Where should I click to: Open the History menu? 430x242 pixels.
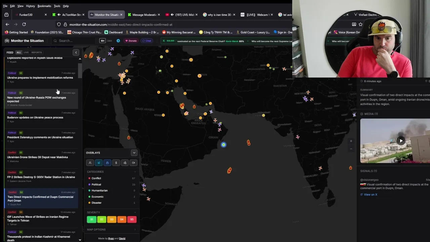[x=30, y=6]
